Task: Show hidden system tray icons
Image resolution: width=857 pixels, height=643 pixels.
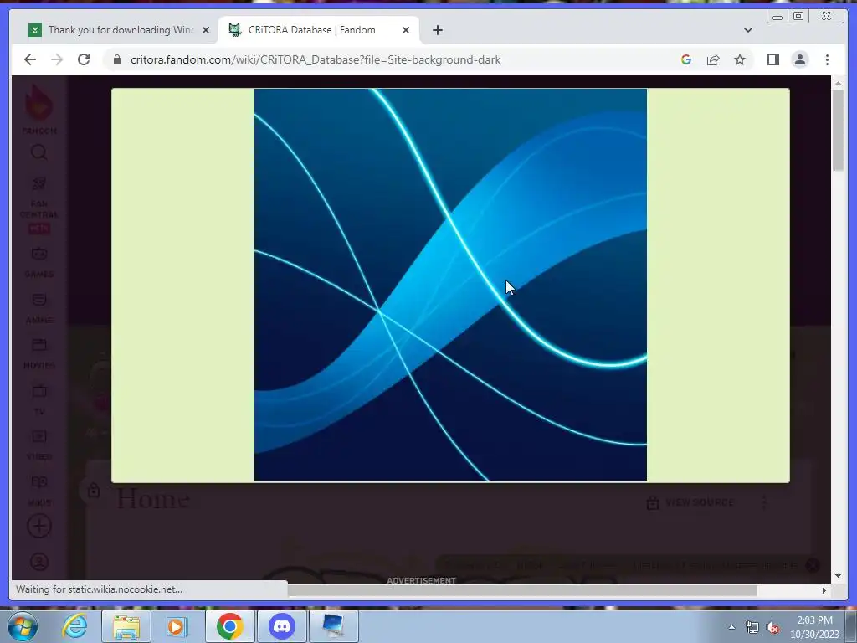Action: 731,628
